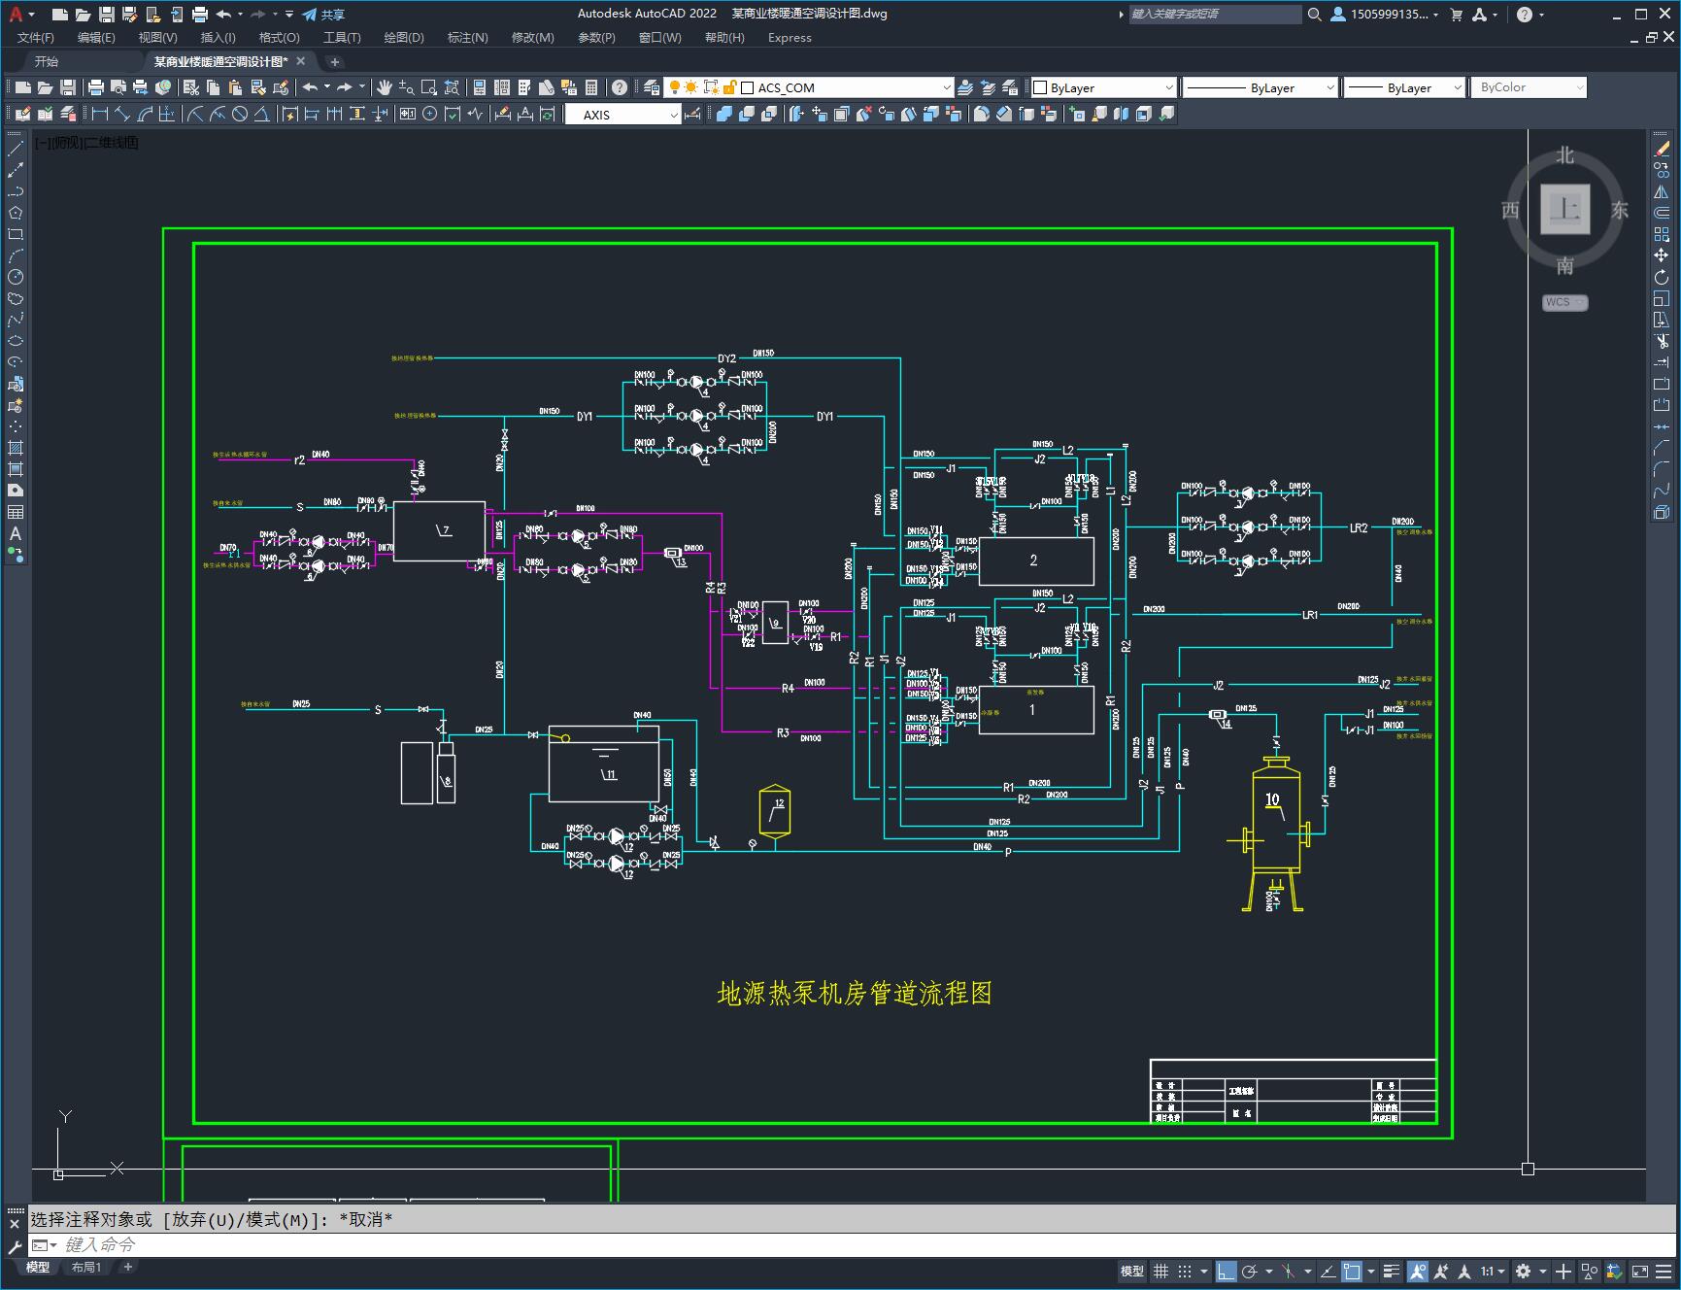
Task: Select the Erase tool in modify toolbar
Action: coord(1662,149)
